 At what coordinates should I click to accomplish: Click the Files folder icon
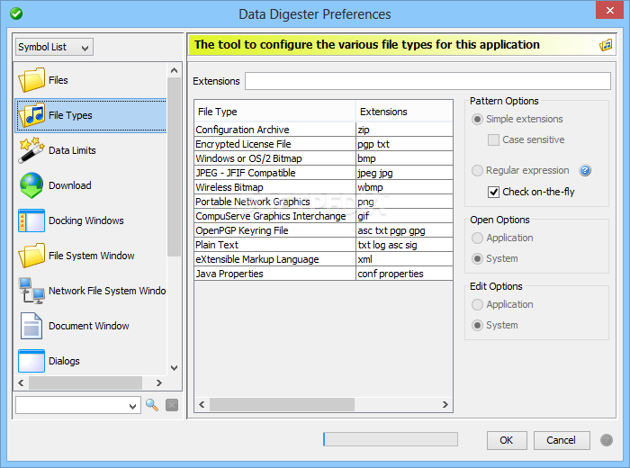31,80
